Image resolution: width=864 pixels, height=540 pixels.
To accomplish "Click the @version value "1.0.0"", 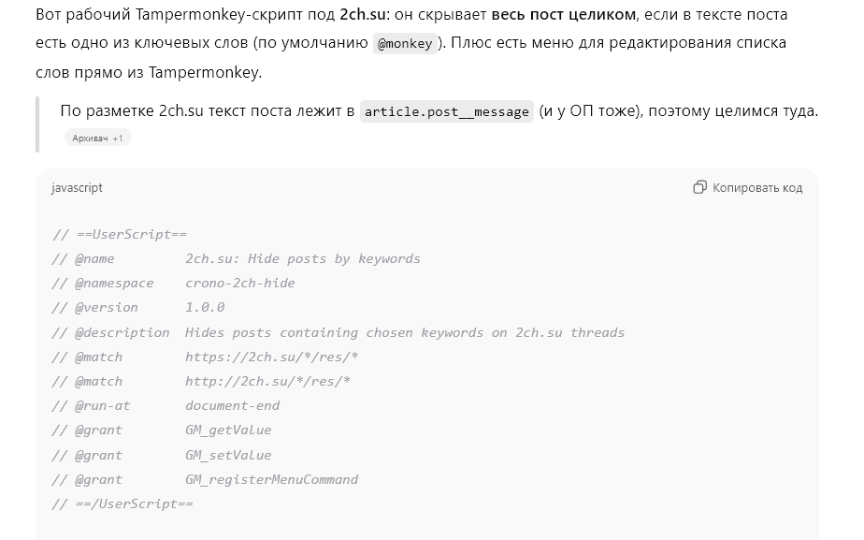I will (x=205, y=307).
